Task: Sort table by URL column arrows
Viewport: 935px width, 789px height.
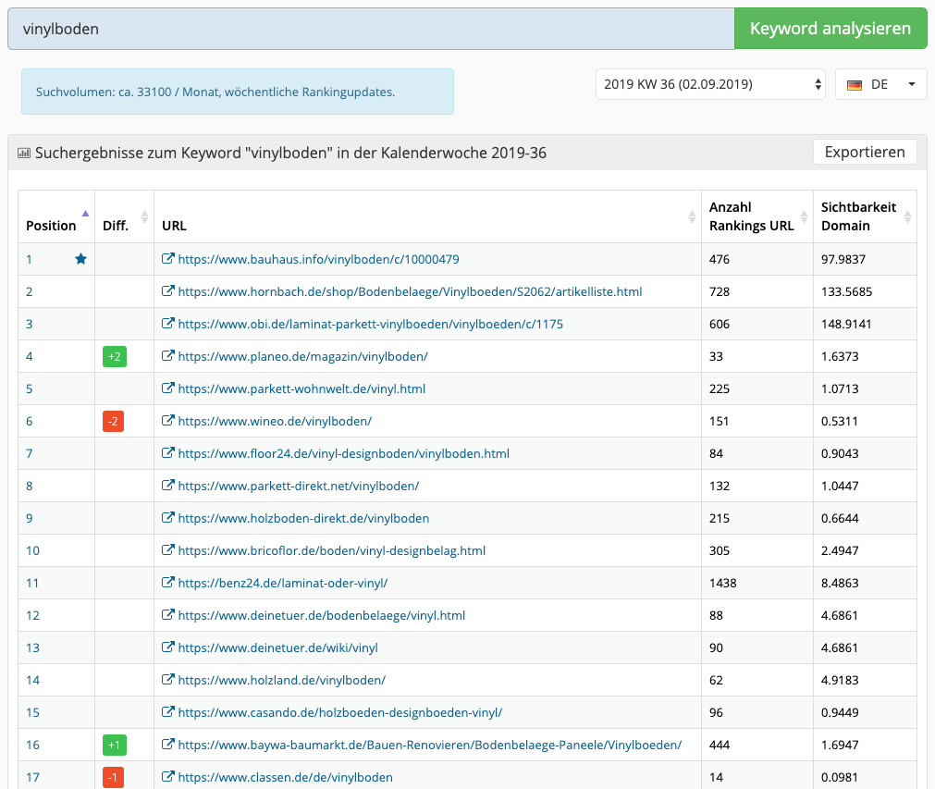Action: coord(692,216)
